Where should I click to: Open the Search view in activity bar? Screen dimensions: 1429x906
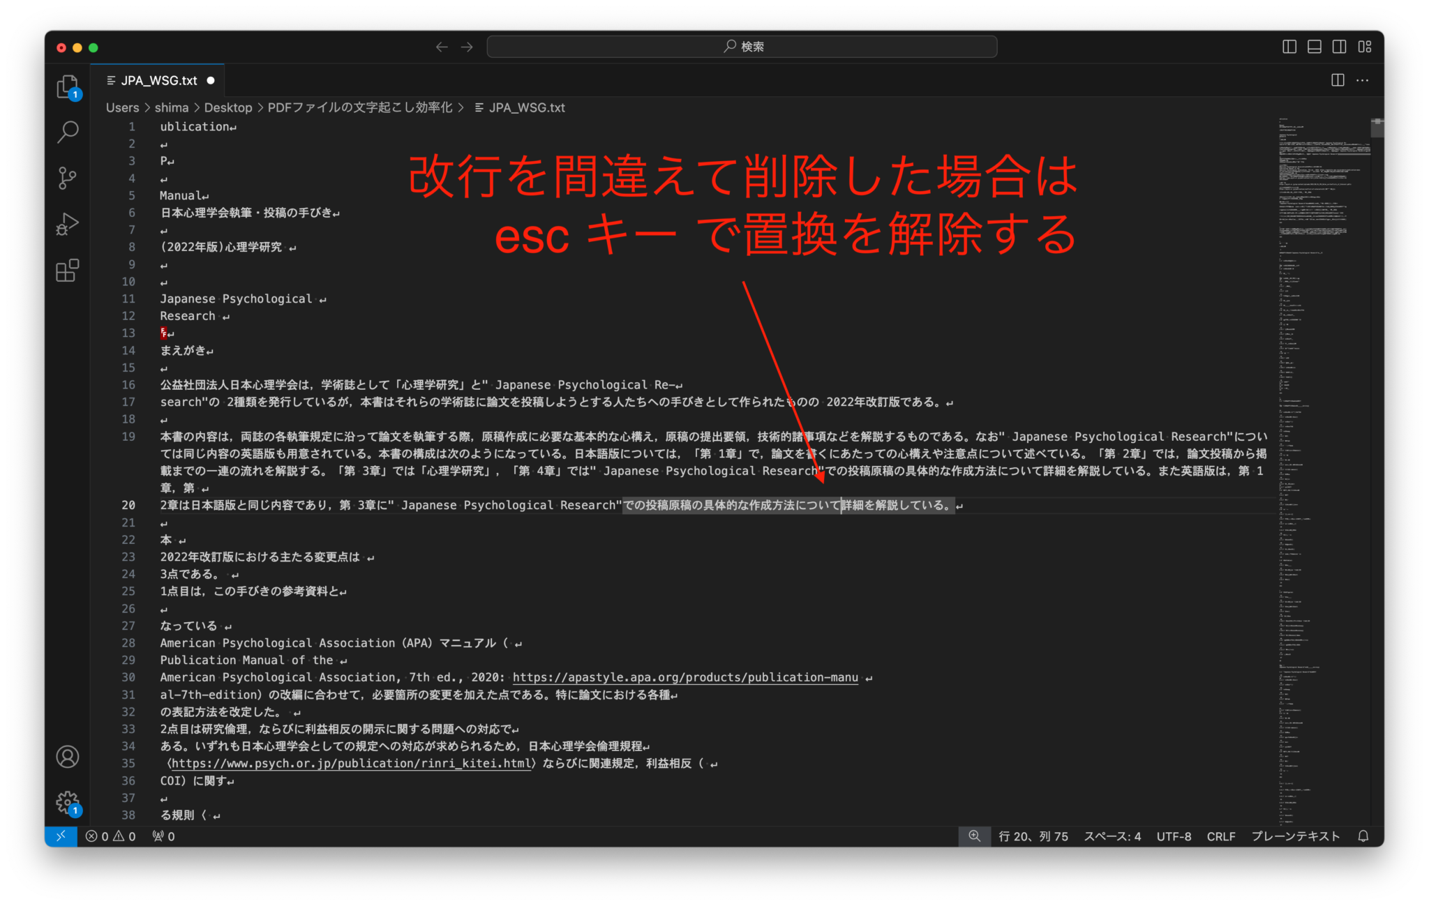point(68,132)
